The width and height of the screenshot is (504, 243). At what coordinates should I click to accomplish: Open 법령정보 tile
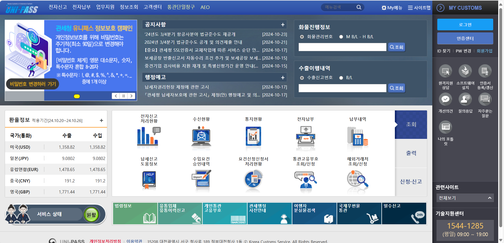click(135, 213)
